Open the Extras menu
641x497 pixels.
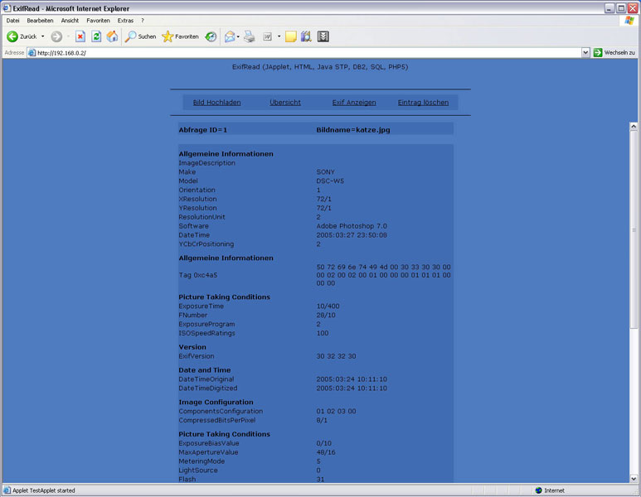click(x=125, y=20)
